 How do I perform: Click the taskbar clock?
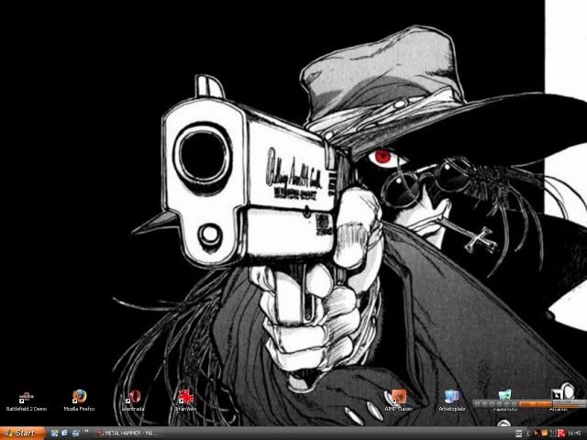(574, 434)
